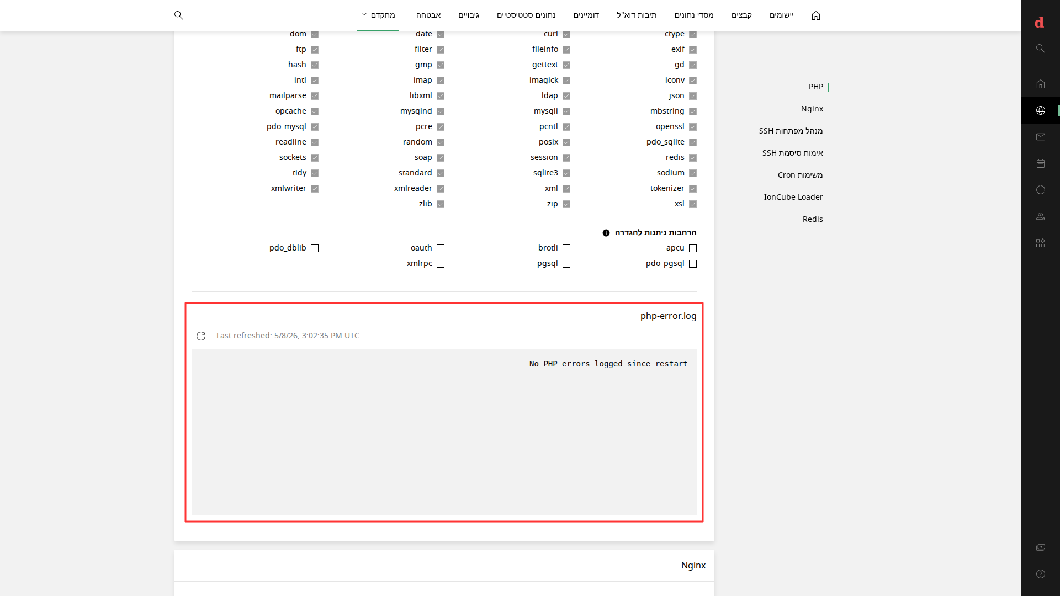The width and height of the screenshot is (1060, 596).
Task: Click the sodium extension checkbox
Action: pos(693,173)
